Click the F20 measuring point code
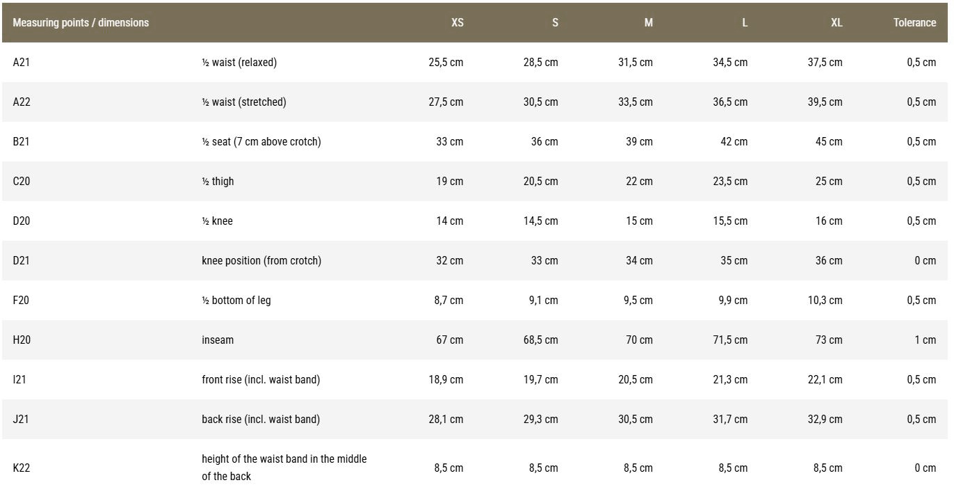This screenshot has height=501, width=954. click(21, 300)
